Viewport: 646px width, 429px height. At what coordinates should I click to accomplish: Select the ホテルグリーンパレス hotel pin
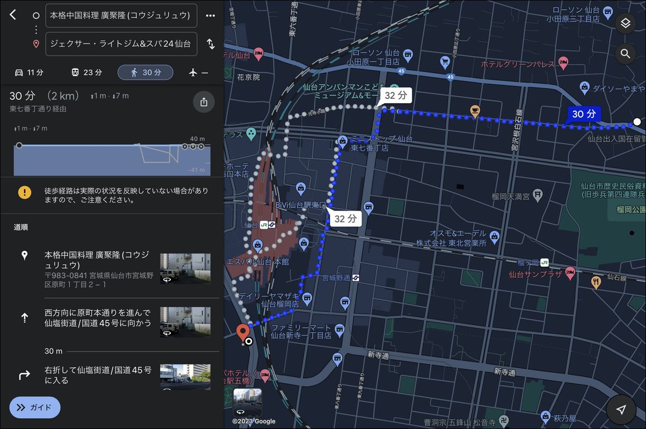click(x=563, y=62)
